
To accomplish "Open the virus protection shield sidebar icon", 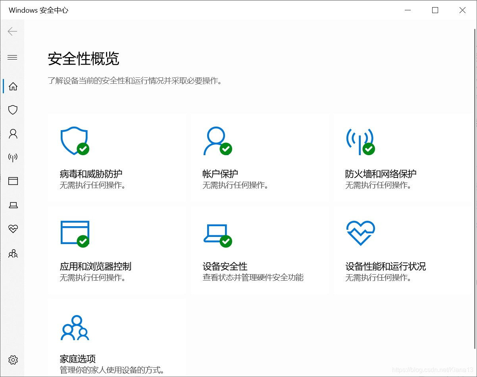I will (13, 110).
